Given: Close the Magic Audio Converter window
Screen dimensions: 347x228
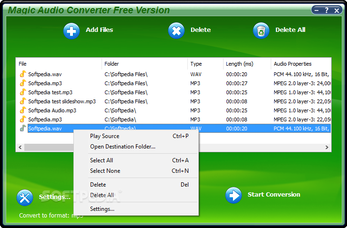Looking at the screenshot, I should point(337,10).
